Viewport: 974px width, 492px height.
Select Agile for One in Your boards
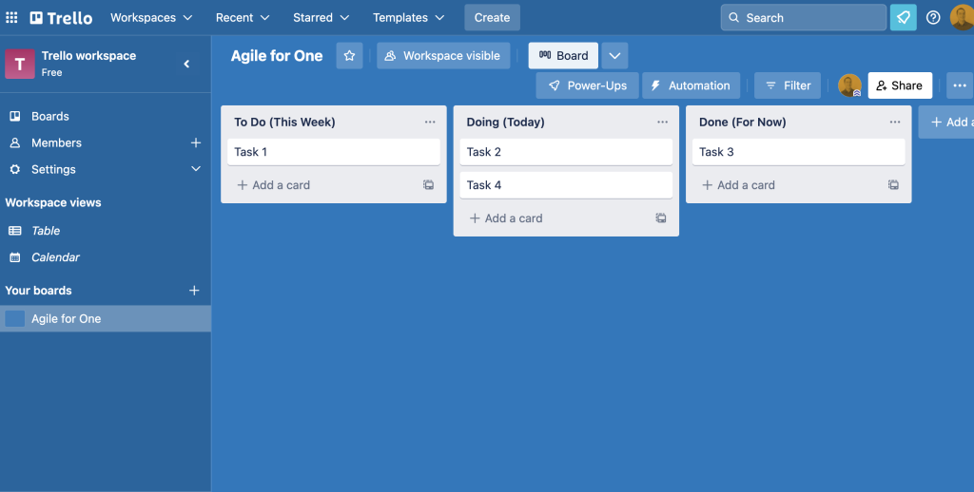(x=106, y=318)
